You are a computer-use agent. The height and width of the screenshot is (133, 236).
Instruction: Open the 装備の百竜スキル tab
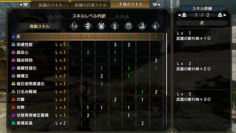click(x=90, y=5)
